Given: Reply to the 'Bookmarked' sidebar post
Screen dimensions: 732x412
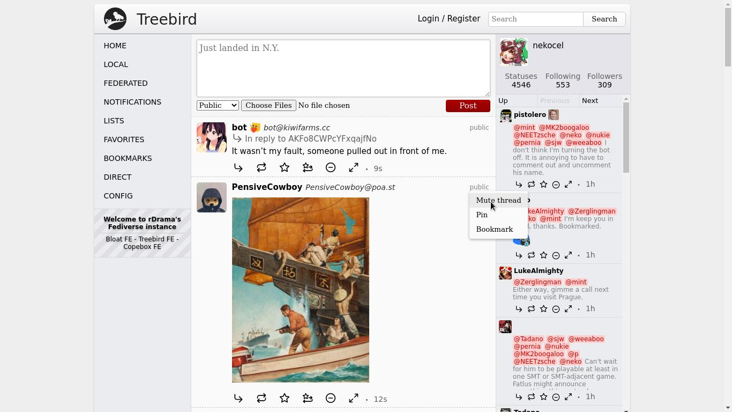Looking at the screenshot, I should [x=519, y=255].
